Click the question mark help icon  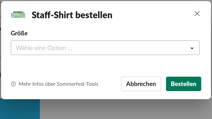click(13, 84)
